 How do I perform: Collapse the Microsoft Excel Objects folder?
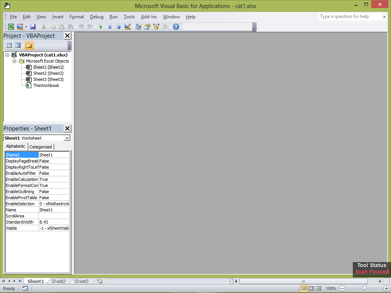pyautogui.click(x=15, y=61)
